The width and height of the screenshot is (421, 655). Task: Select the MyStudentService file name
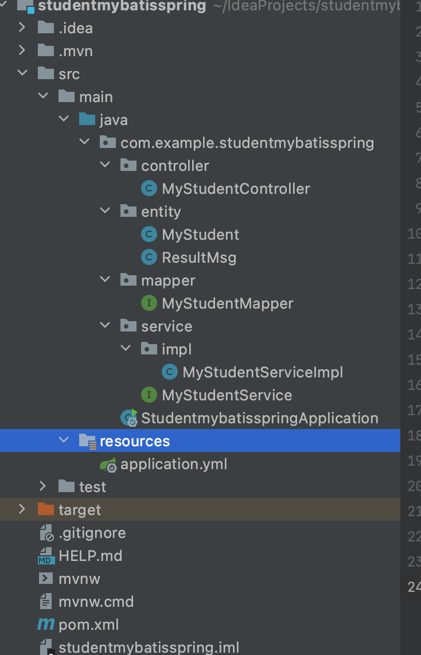(227, 395)
